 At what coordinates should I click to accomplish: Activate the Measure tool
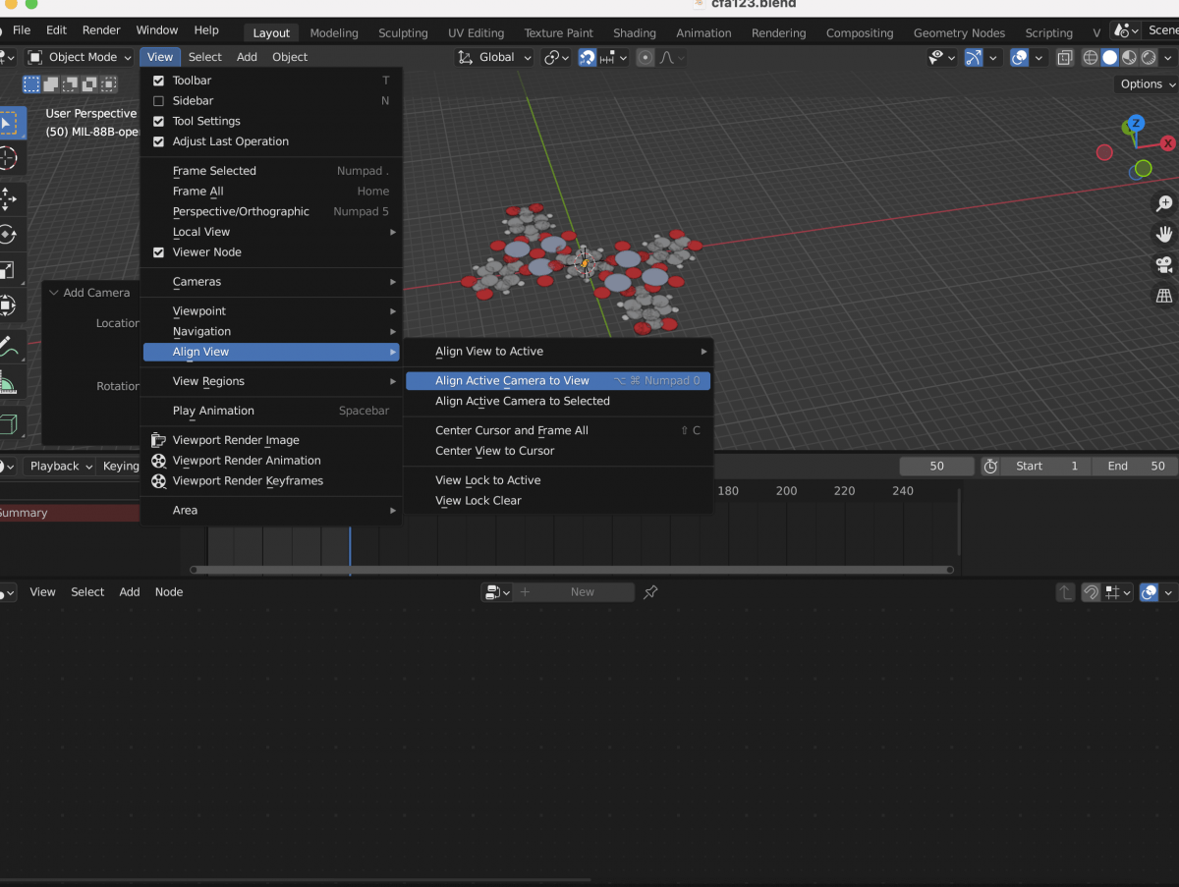[x=7, y=382]
